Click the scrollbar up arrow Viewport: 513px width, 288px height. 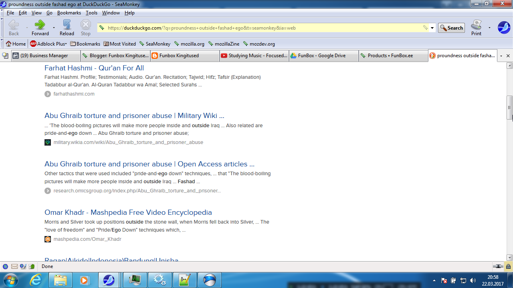click(x=510, y=66)
